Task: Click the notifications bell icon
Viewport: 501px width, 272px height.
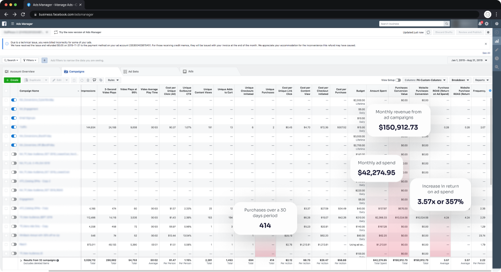Action: click(480, 23)
